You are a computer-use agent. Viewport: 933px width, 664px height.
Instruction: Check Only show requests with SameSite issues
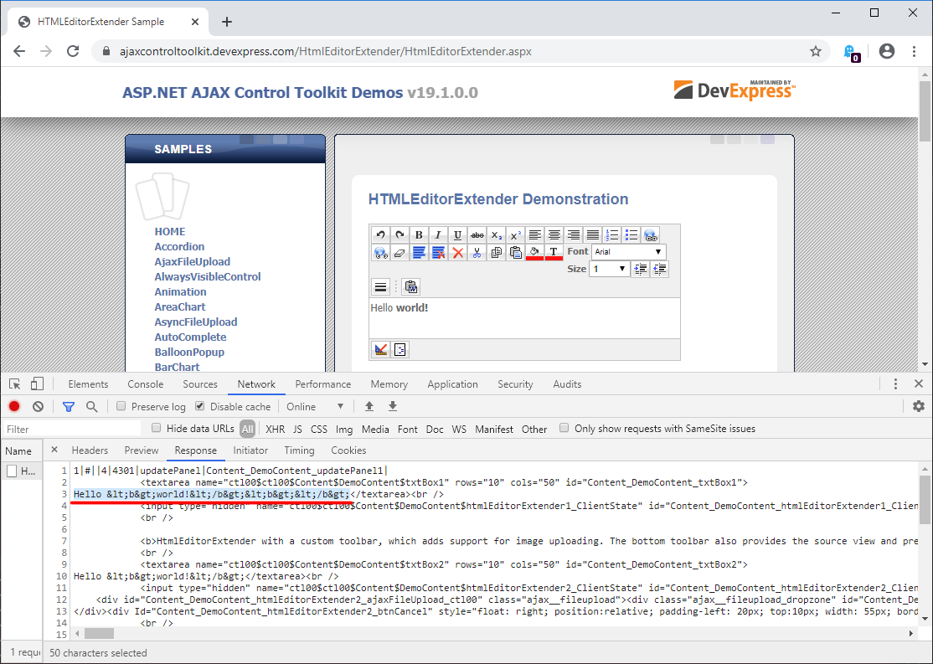tap(564, 429)
